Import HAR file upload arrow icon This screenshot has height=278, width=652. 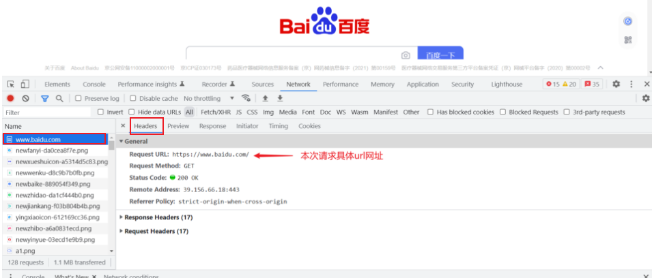pyautogui.click(x=264, y=98)
